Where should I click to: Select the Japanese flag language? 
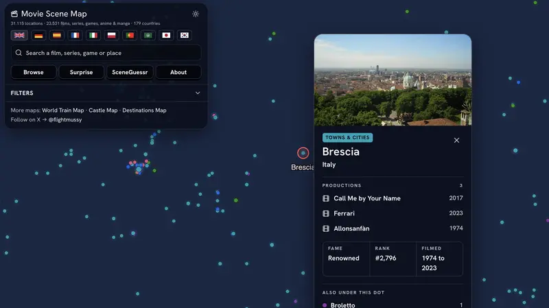(x=166, y=36)
